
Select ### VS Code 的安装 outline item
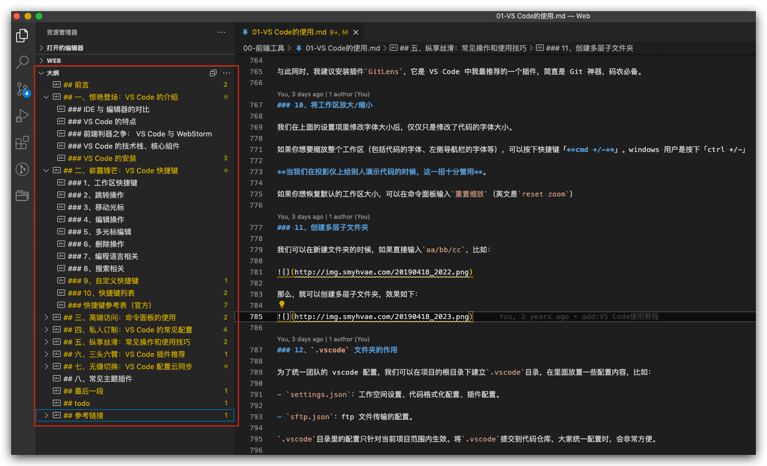[135, 158]
